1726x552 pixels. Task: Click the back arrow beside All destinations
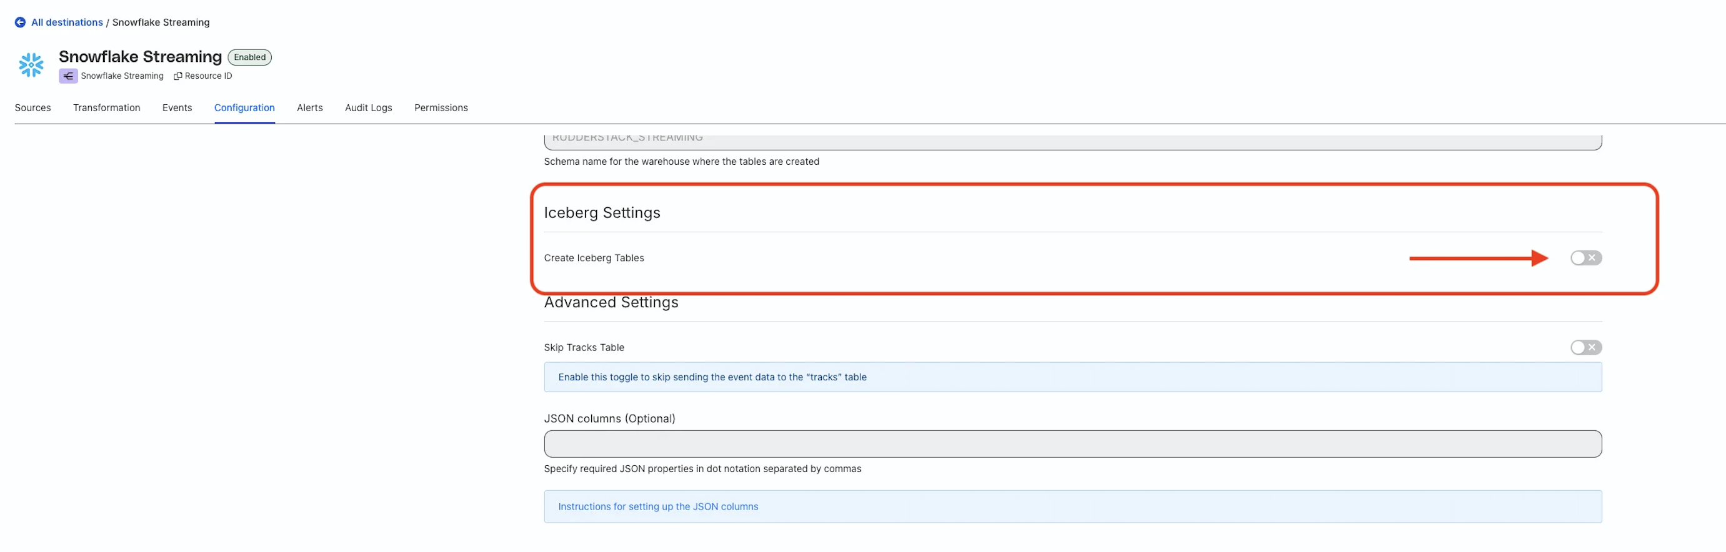pos(20,22)
